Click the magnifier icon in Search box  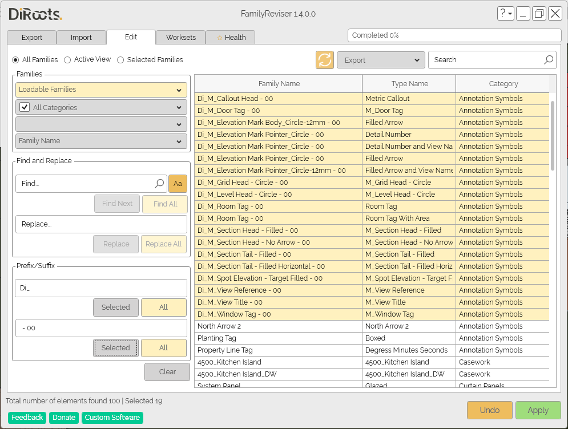(548, 60)
